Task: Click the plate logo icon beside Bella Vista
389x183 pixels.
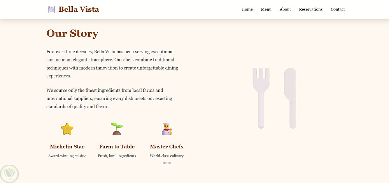Action: point(51,9)
